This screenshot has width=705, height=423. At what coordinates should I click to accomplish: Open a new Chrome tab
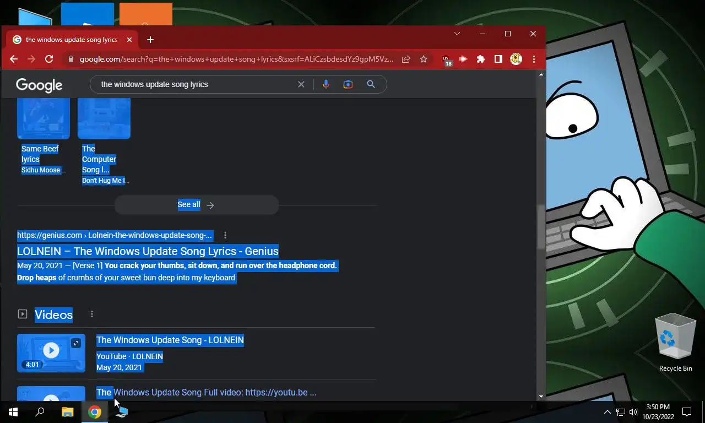coord(150,40)
